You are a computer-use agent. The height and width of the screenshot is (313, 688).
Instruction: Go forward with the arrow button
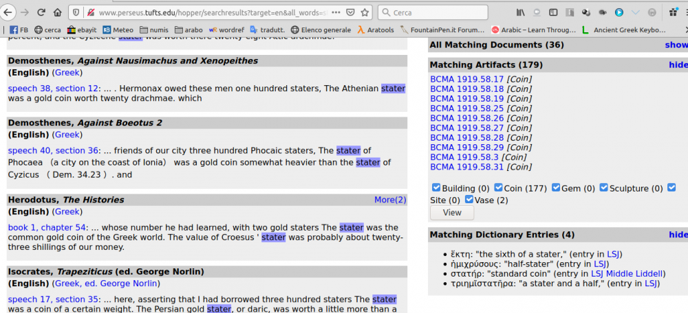point(25,12)
